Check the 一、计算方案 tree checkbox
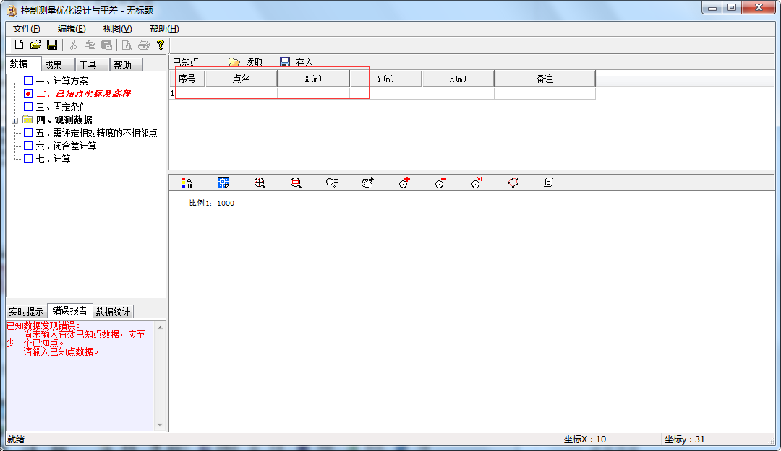The width and height of the screenshot is (781, 451). (x=28, y=81)
